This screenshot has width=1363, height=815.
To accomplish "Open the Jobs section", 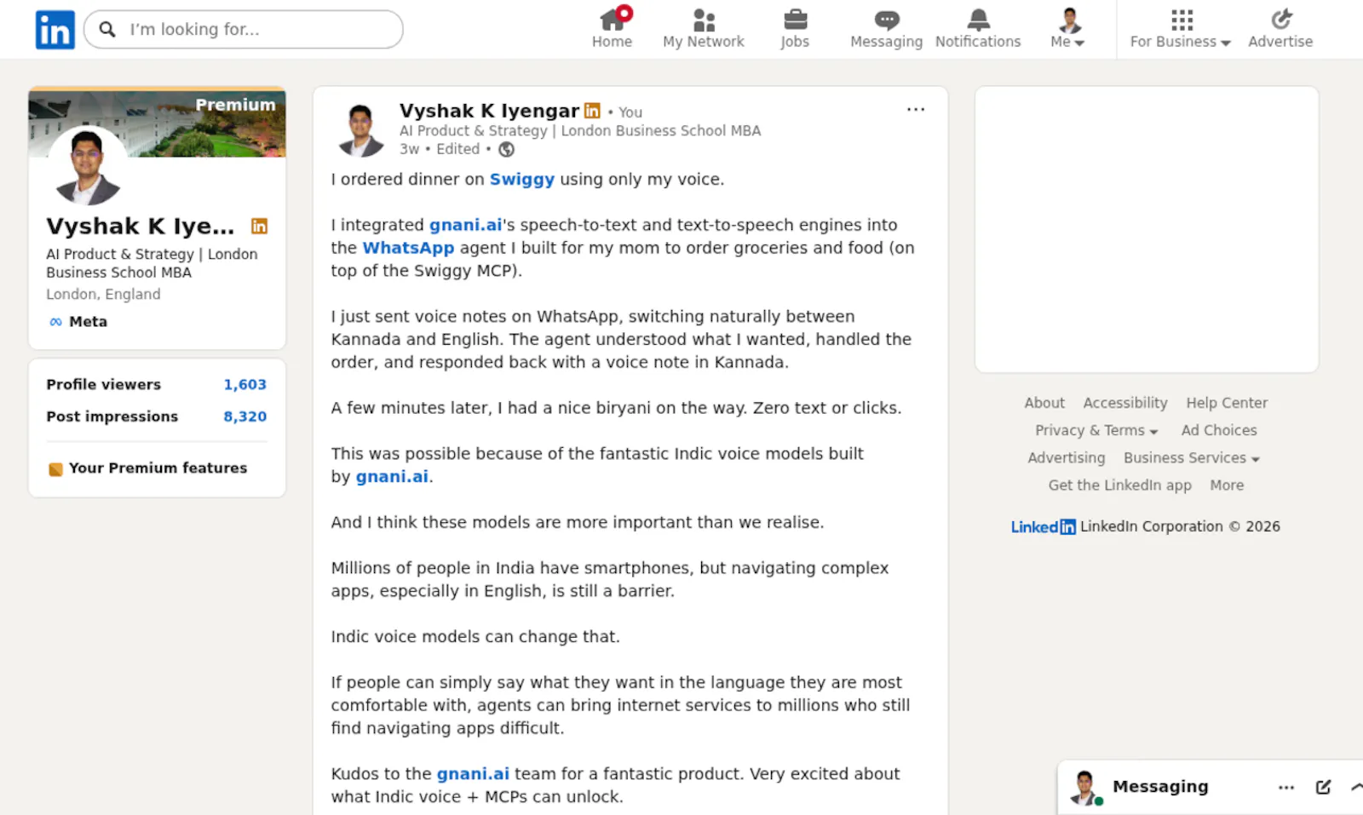I will 795,28.
